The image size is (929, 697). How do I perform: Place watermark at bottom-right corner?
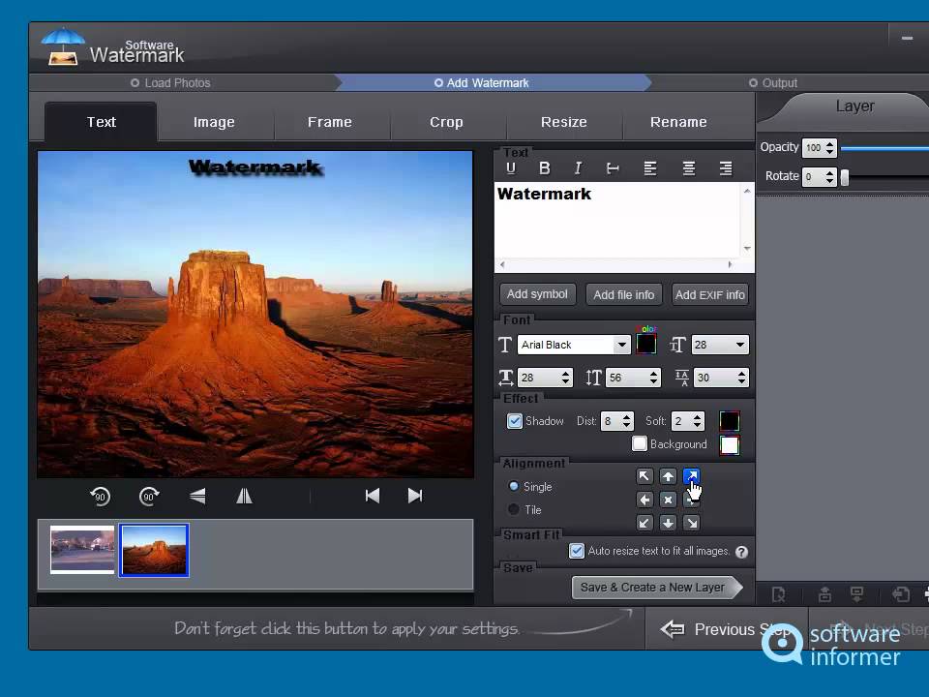(691, 523)
